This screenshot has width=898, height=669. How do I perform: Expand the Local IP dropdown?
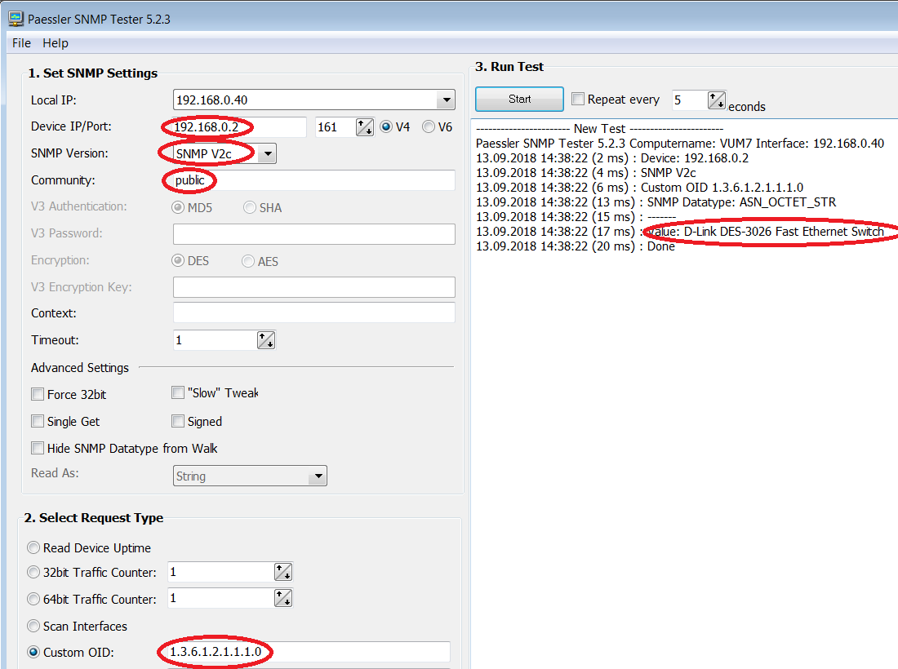click(446, 100)
